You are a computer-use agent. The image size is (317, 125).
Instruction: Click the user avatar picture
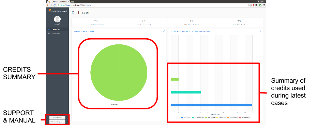(57, 19)
